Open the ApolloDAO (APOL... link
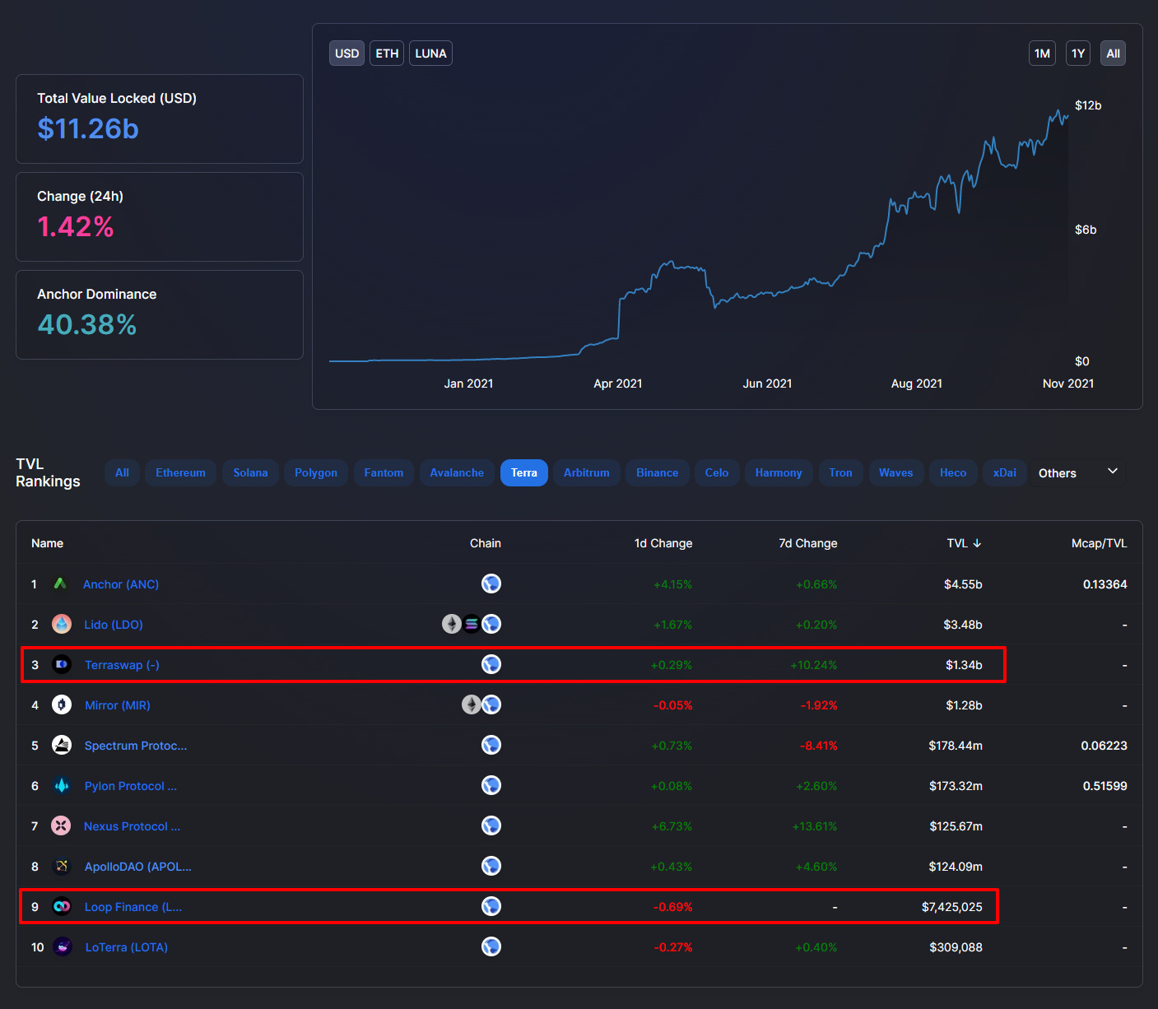Image resolution: width=1158 pixels, height=1009 pixels. [x=138, y=867]
